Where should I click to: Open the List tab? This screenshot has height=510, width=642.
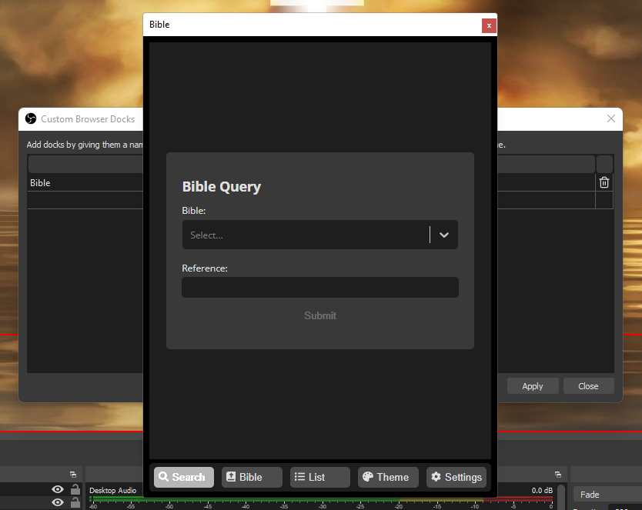(x=319, y=477)
